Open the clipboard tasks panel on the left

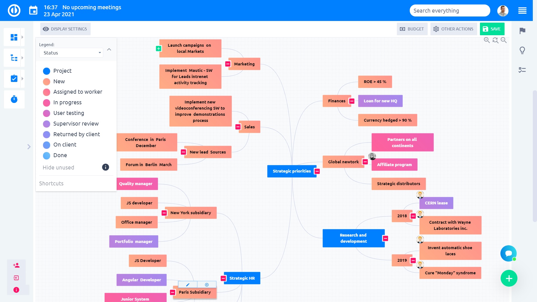click(13, 79)
